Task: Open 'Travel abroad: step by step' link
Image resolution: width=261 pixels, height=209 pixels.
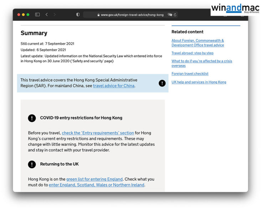Action: (x=192, y=53)
